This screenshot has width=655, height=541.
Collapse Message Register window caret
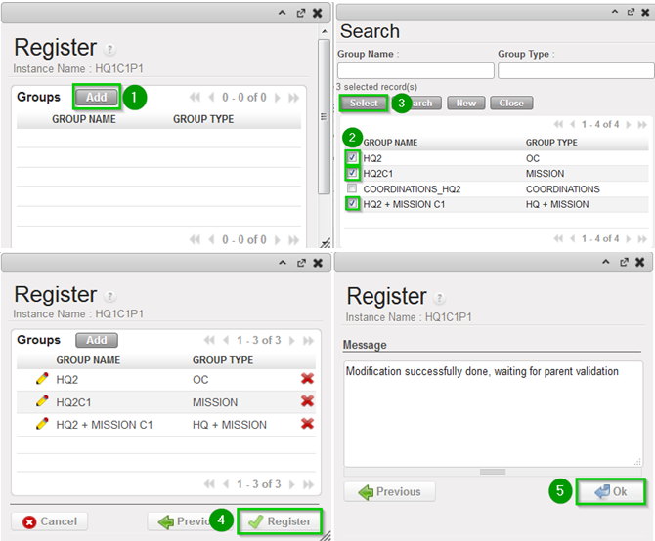click(x=606, y=262)
